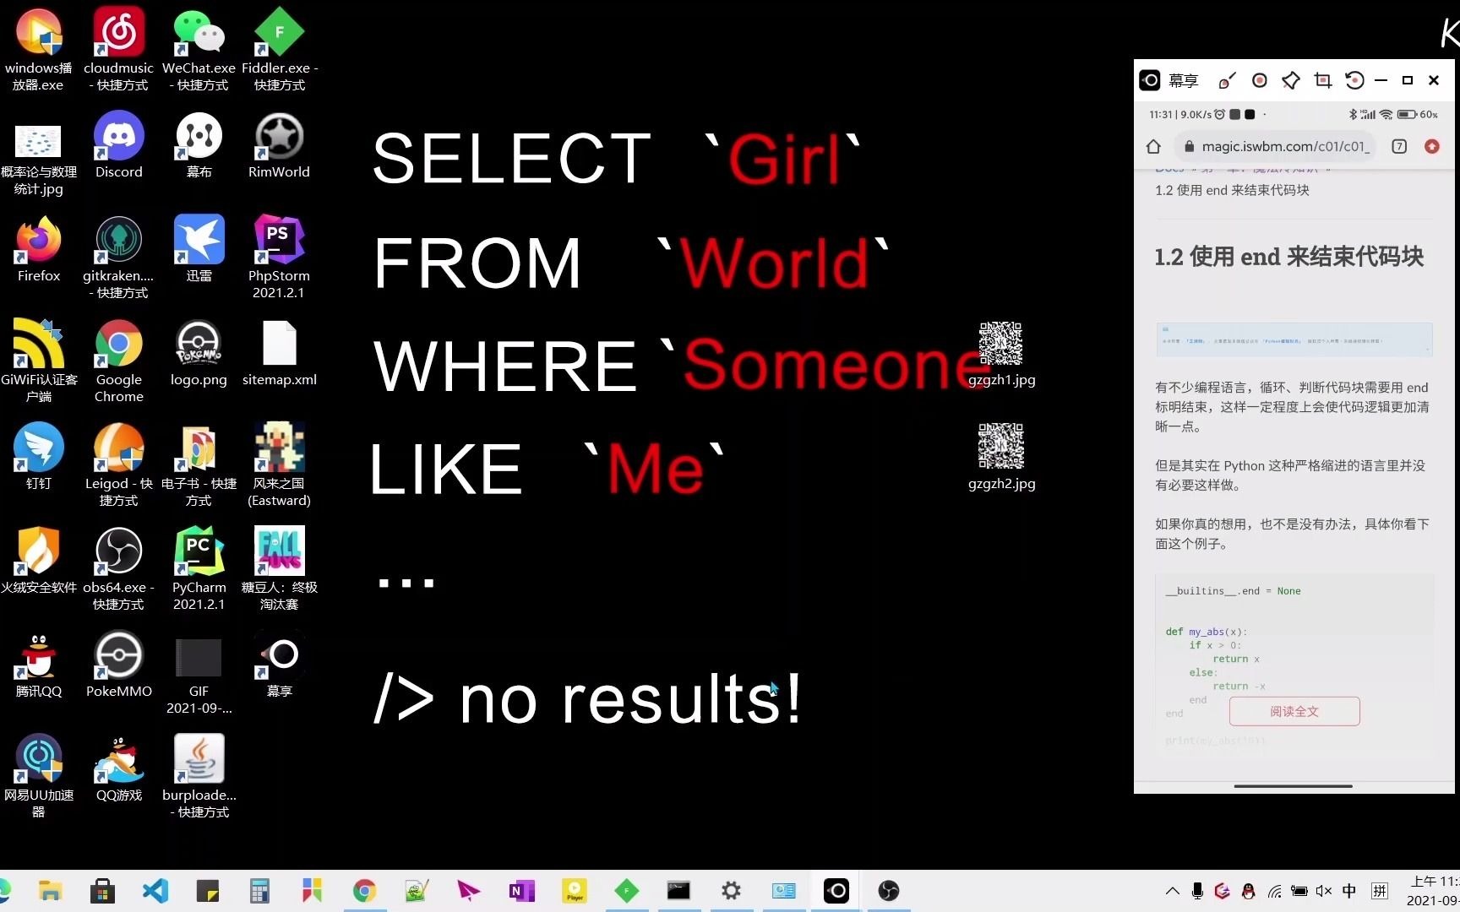
Task: Open the QQ游戏 desktop icon
Action: coord(118,768)
